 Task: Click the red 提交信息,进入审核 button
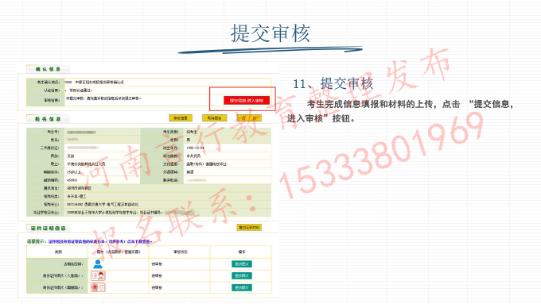click(x=247, y=100)
